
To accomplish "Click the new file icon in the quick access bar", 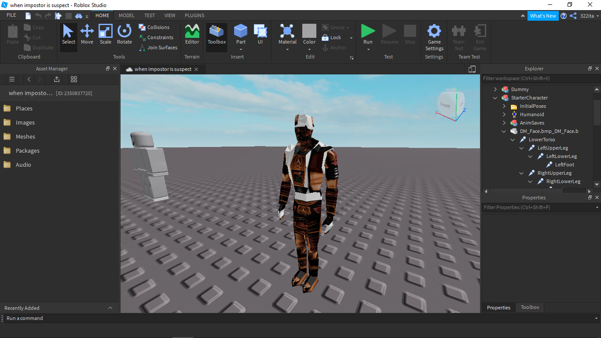I will (x=29, y=15).
